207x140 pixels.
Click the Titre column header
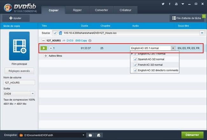pos(44,26)
